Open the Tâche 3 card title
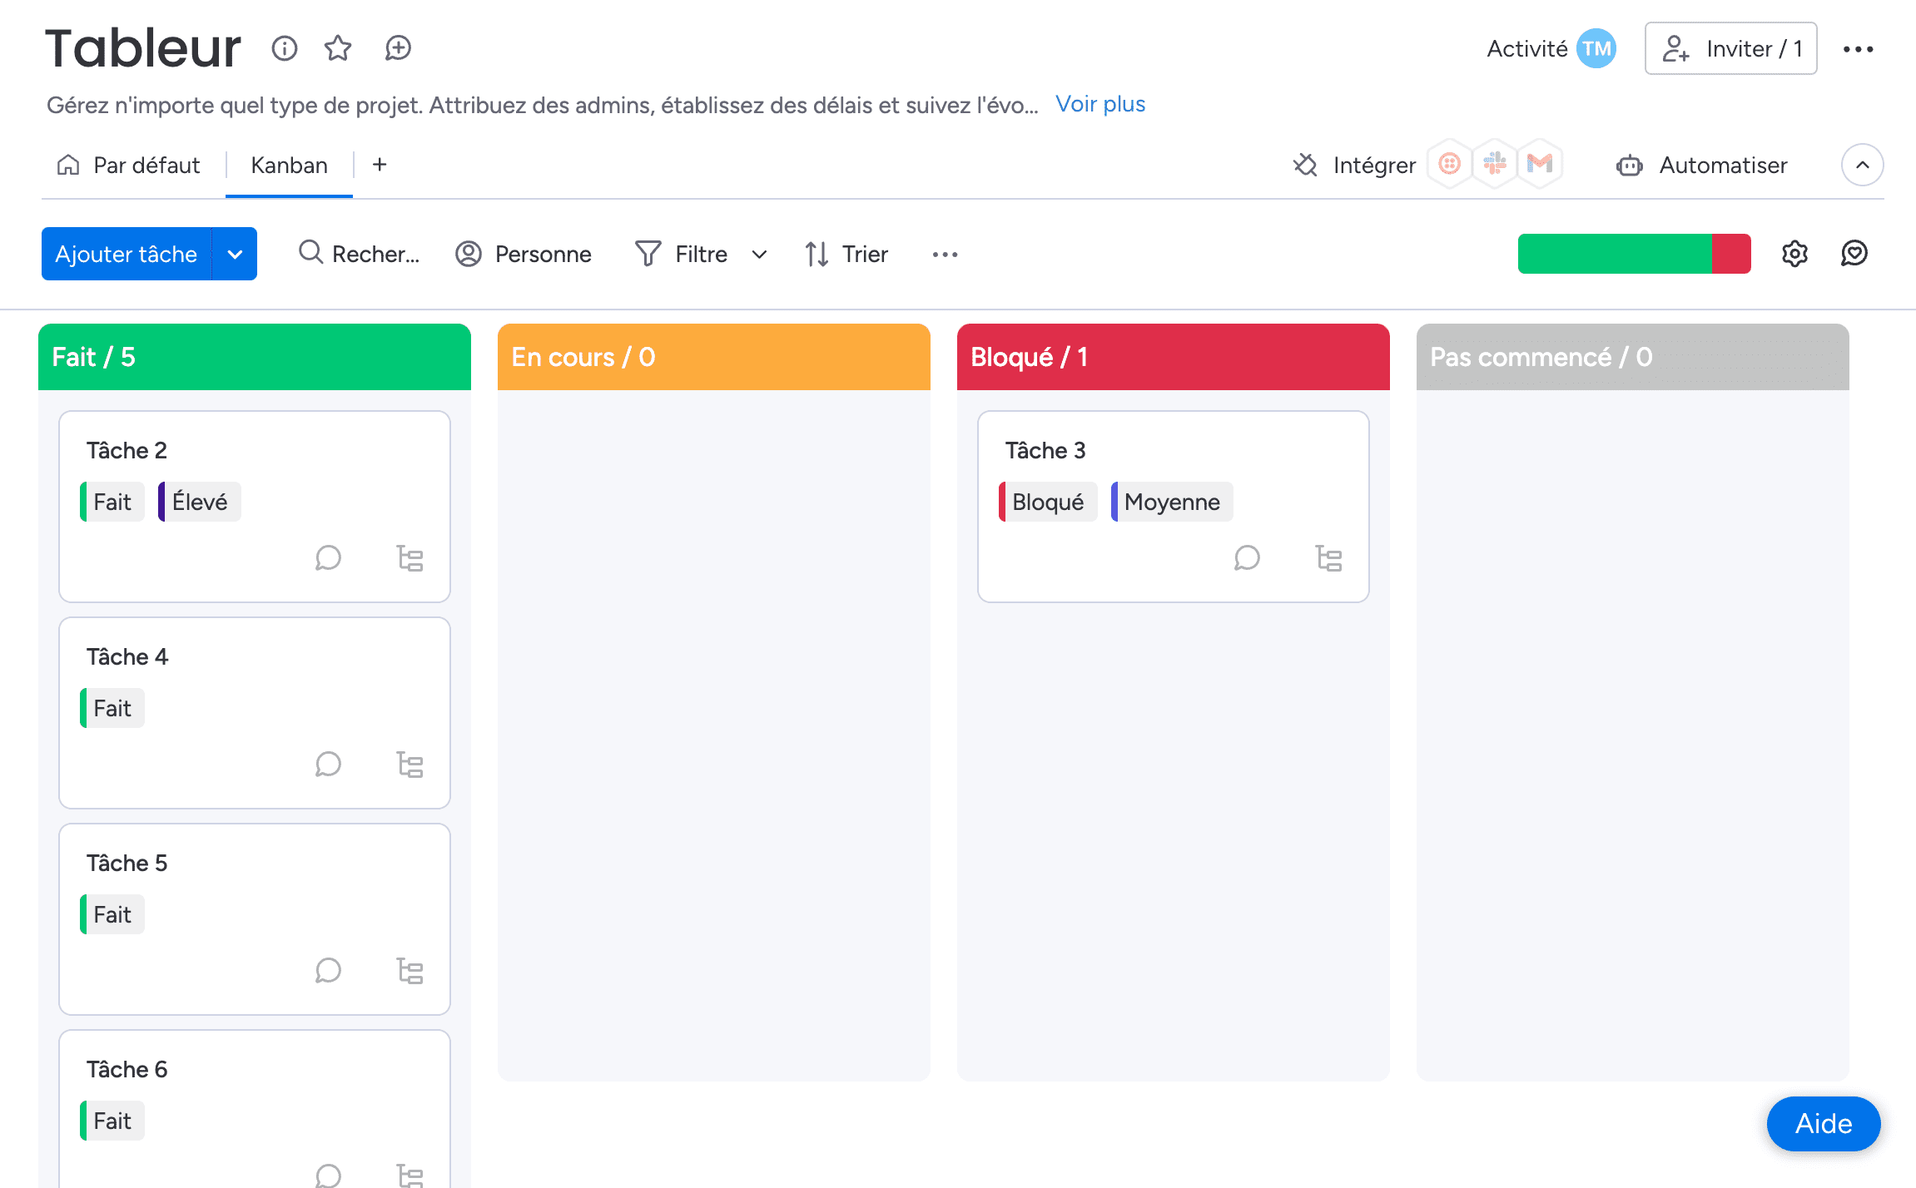1916x1188 pixels. (x=1045, y=450)
